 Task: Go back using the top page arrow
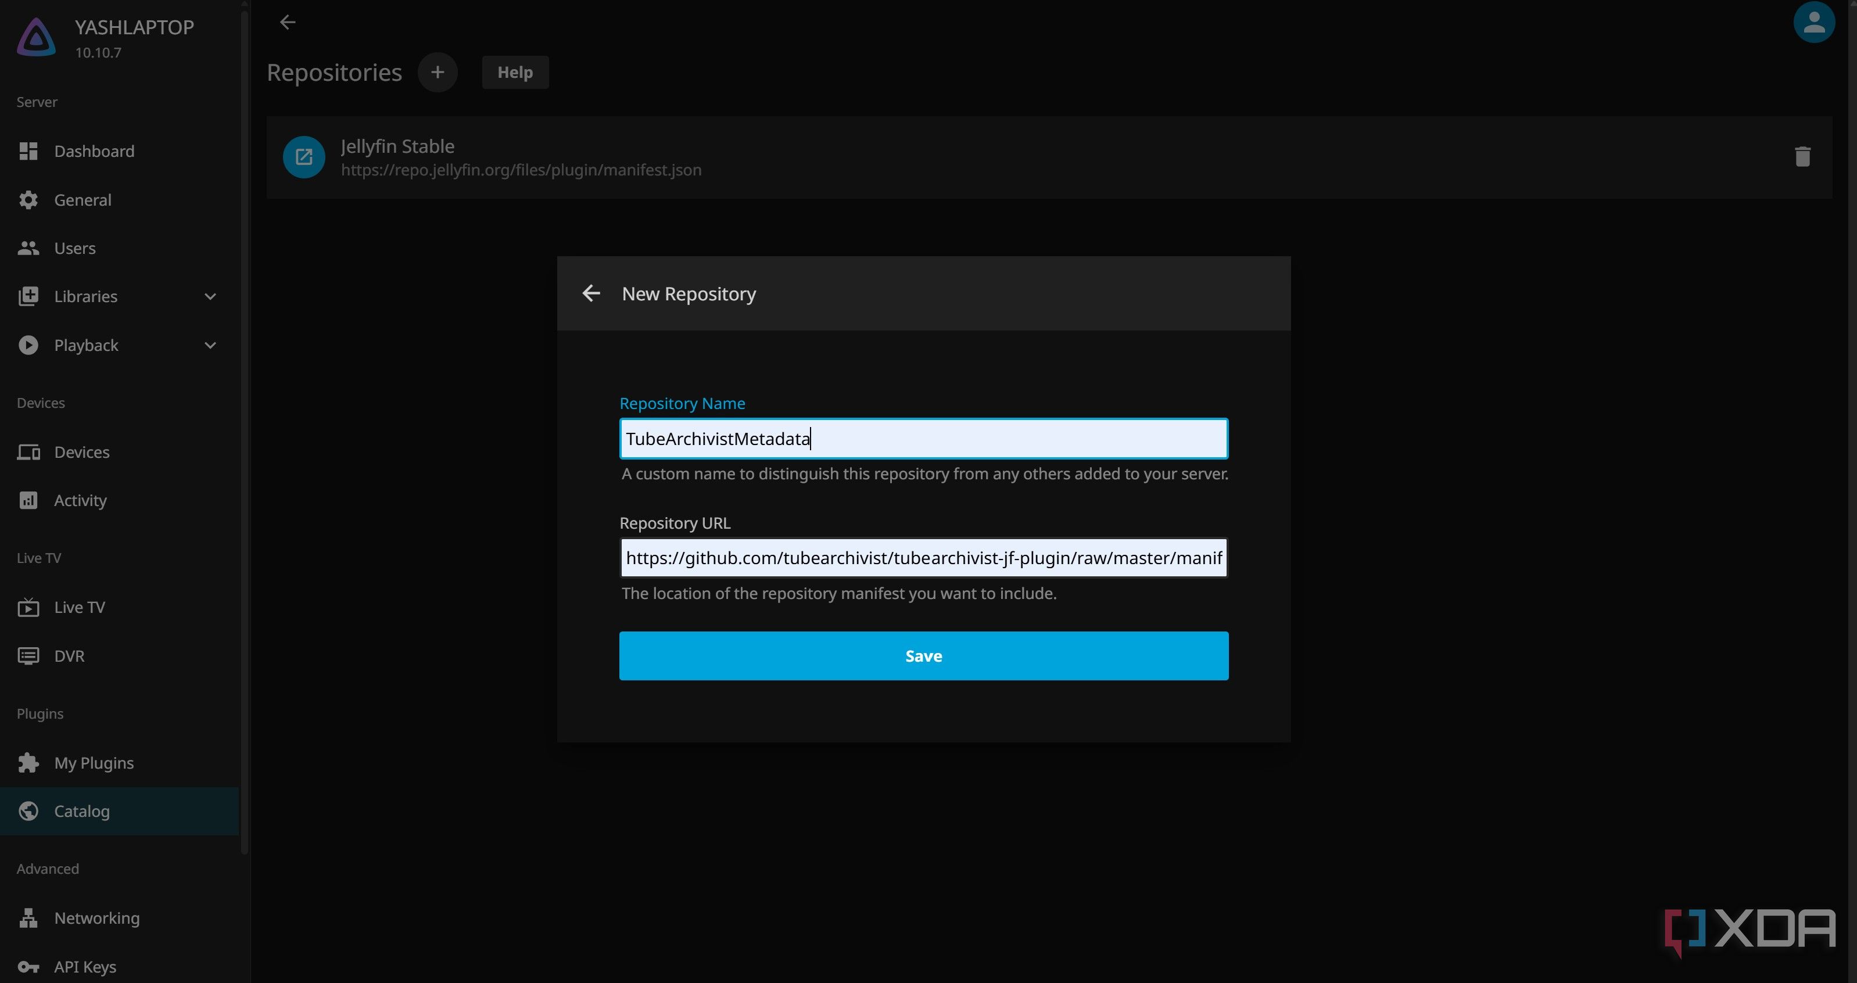click(x=288, y=22)
